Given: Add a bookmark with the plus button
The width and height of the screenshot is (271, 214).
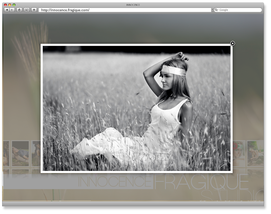Looking at the screenshot, I should (34, 10).
